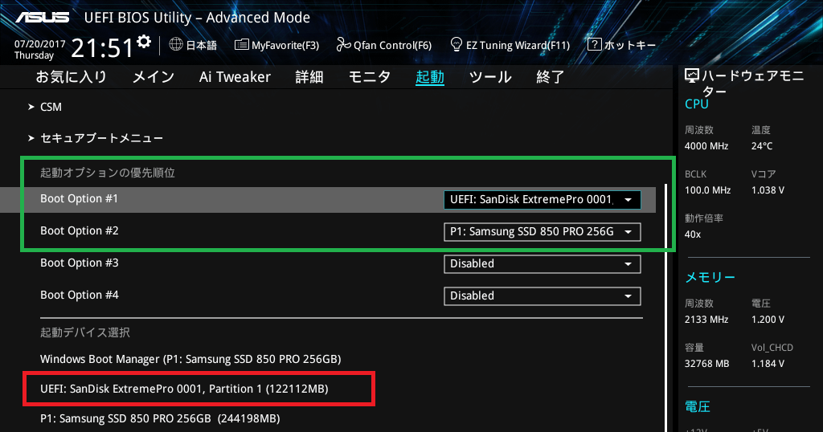823x432 pixels.
Task: Click the settings gear icon beside the clock
Action: (144, 42)
